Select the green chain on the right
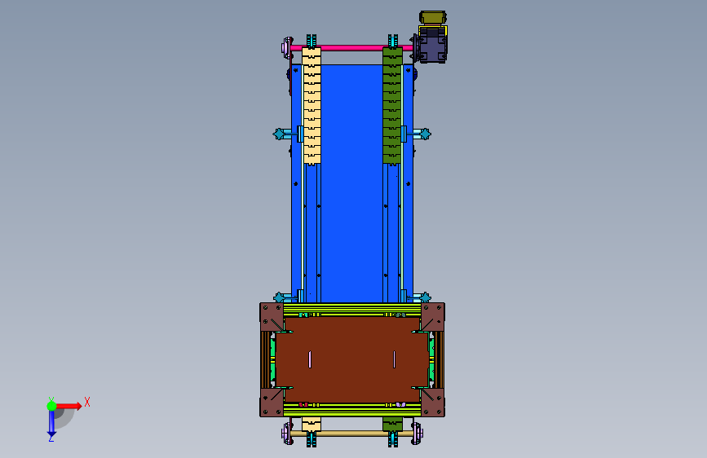This screenshot has height=458, width=707. tap(392, 105)
